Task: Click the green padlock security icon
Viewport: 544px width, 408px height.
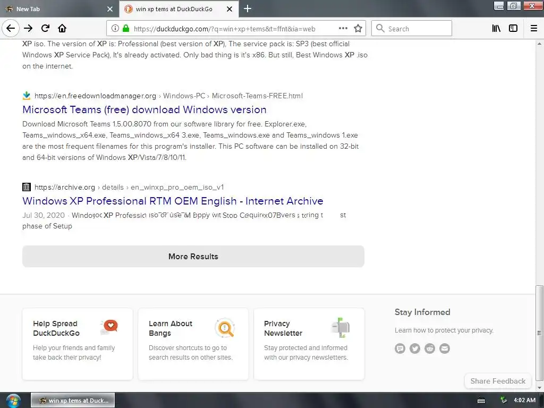Action: coord(126,29)
